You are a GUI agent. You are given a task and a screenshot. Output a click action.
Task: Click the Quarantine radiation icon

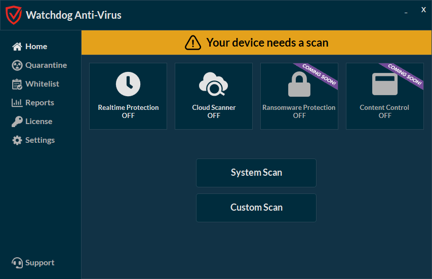pyautogui.click(x=17, y=65)
